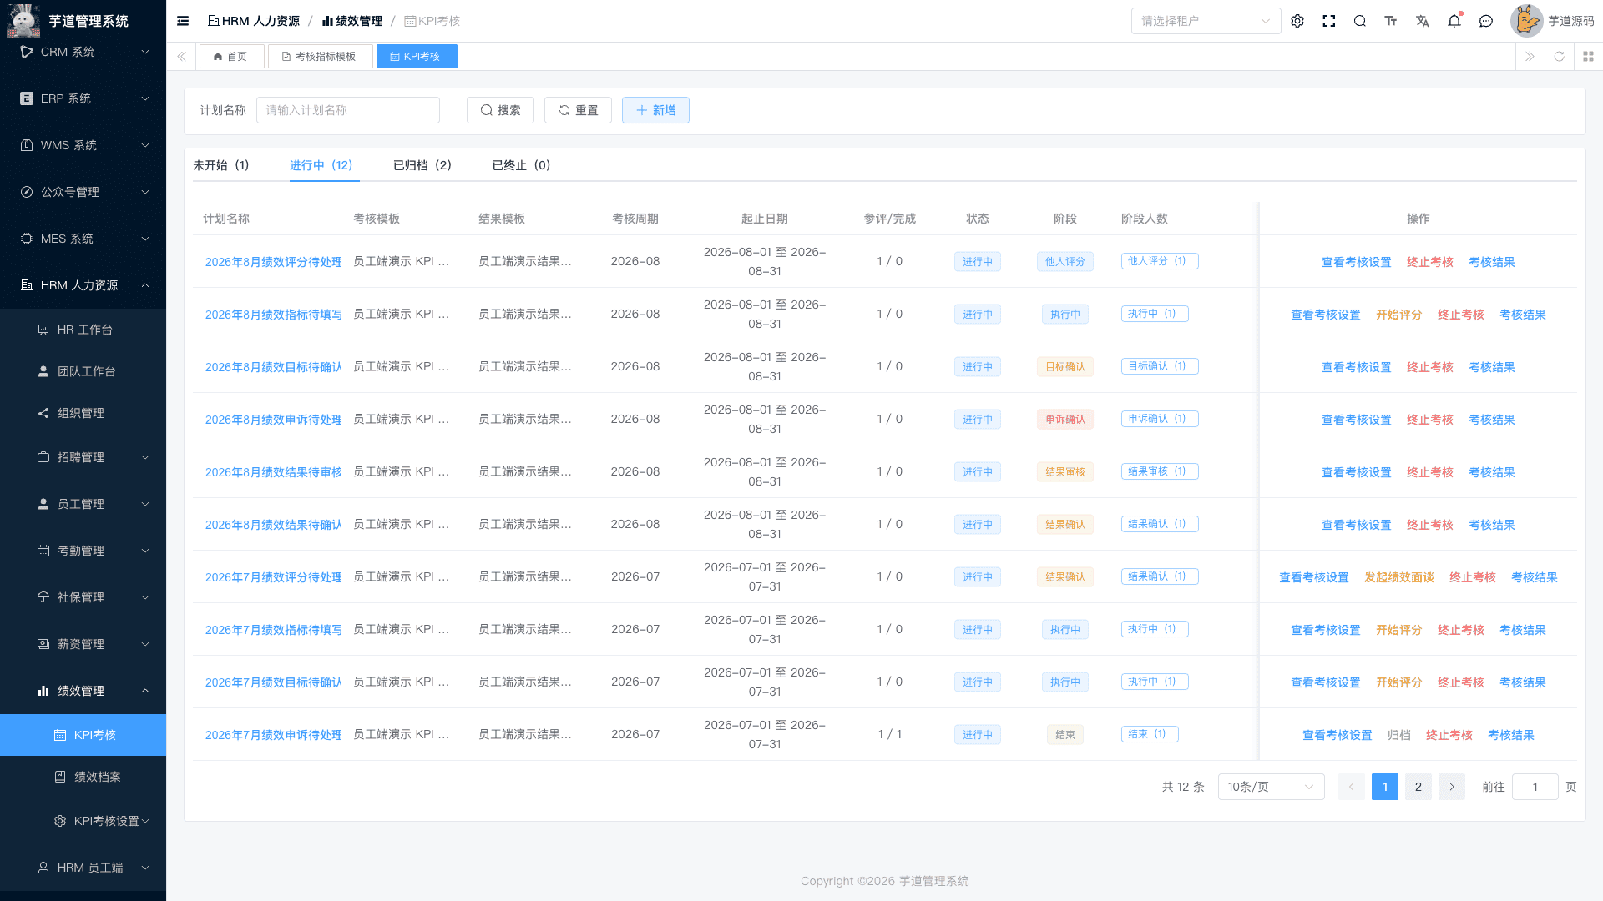Screen dimensions: 1603x901
Task: Select the 已归档 (2) status tab
Action: click(x=422, y=165)
